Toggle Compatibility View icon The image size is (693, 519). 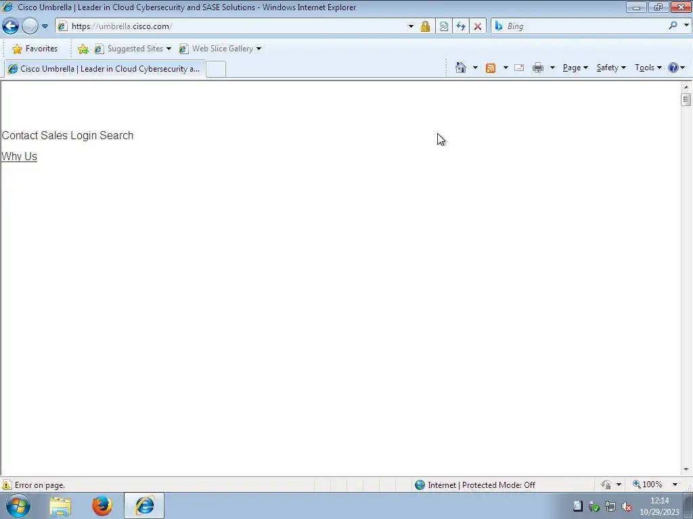(444, 26)
